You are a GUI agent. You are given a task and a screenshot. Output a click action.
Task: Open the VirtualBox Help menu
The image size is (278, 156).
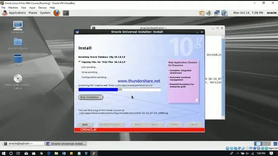click(x=52, y=8)
